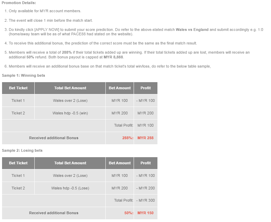Click the Sample 2: Losing bets heading
The height and width of the screenshot is (222, 271).
point(22,150)
